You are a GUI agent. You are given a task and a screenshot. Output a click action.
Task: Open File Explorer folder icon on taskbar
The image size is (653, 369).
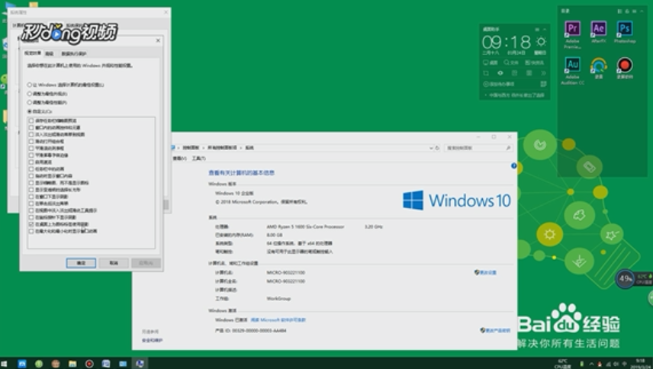(72, 364)
